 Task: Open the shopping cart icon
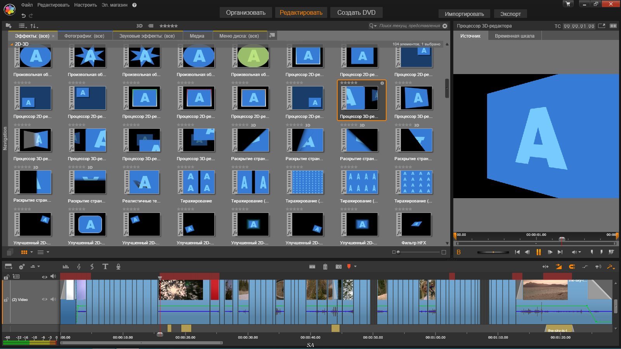(568, 4)
